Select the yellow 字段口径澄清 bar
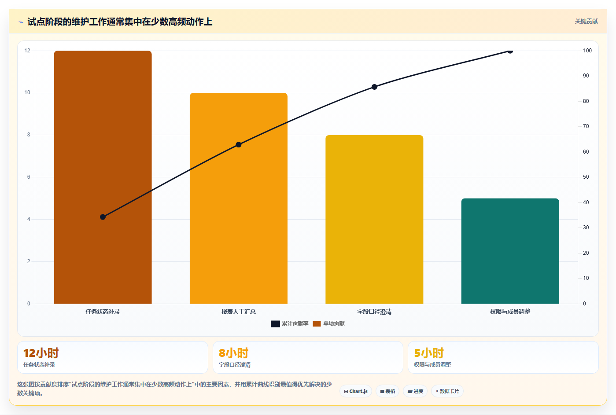The image size is (616, 415). pos(374,219)
